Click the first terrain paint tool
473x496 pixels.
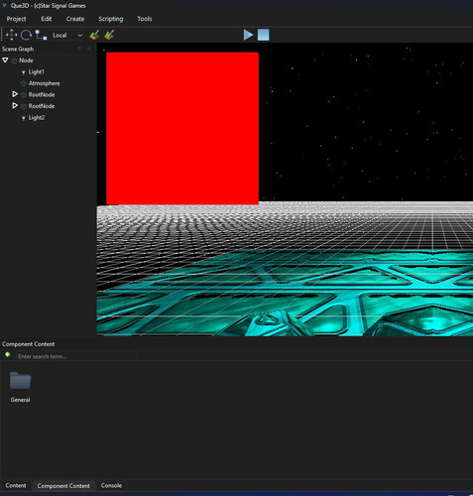coord(94,35)
